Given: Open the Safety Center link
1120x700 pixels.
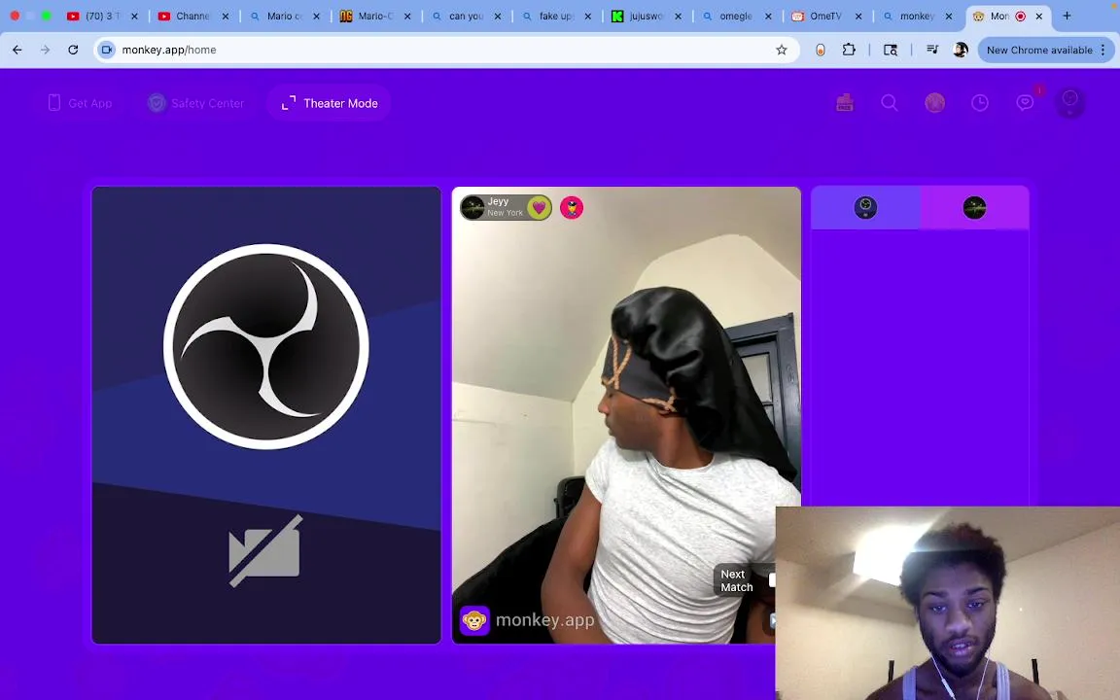Looking at the screenshot, I should point(195,103).
